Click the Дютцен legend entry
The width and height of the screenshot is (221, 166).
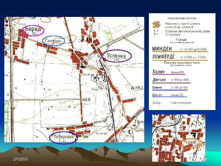pos(159,80)
